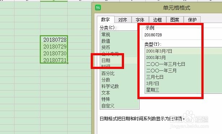The width and height of the screenshot is (222, 134).
Task: Click the fill handle of the selected range
Action: 68,63
